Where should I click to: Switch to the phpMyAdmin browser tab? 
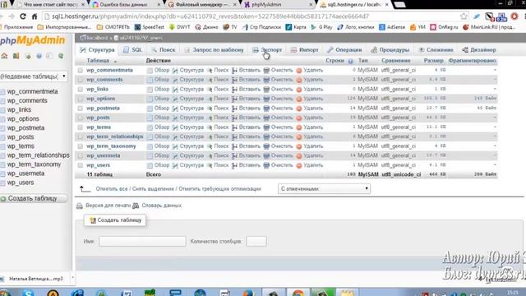pyautogui.click(x=278, y=5)
